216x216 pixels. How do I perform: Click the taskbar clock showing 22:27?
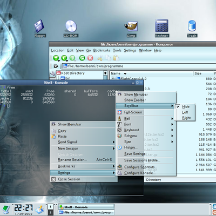(x=24, y=208)
